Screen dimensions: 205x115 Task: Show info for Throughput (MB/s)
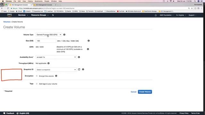(x=48, y=63)
